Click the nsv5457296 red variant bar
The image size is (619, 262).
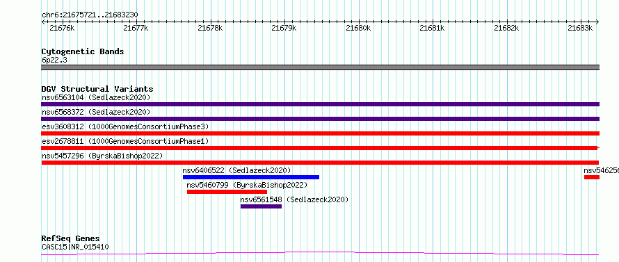tap(320, 163)
